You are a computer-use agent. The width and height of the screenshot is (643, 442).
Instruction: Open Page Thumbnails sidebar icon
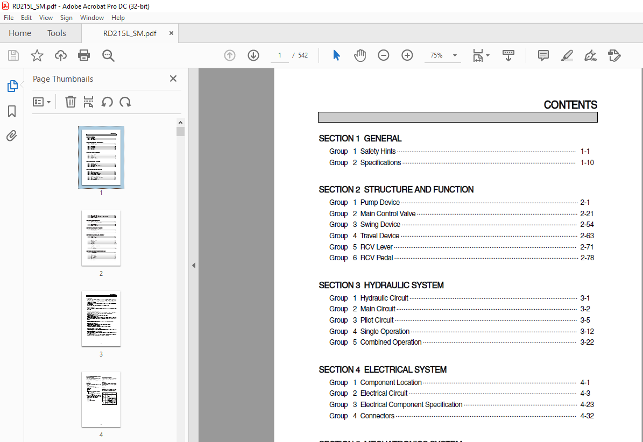click(12, 86)
